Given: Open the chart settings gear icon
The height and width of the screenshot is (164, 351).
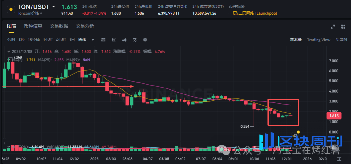Looking at the screenshot, I should 145,40.
